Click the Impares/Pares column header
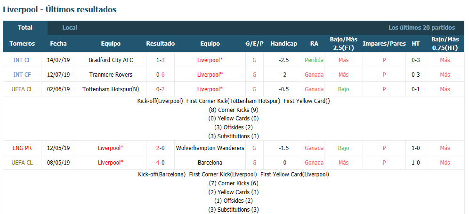This screenshot has width=469, height=214. point(384,44)
